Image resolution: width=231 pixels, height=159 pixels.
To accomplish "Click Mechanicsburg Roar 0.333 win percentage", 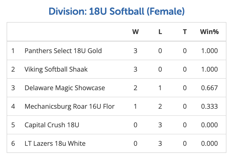I will (209, 106).
